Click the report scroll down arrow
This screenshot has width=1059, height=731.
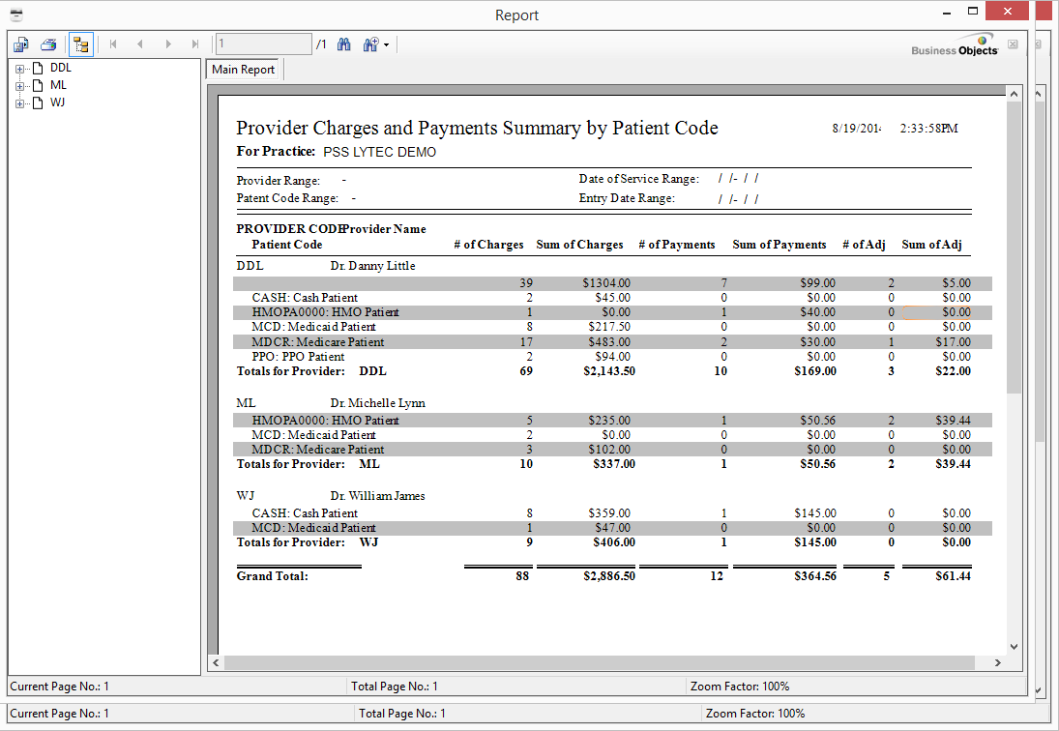[1014, 647]
